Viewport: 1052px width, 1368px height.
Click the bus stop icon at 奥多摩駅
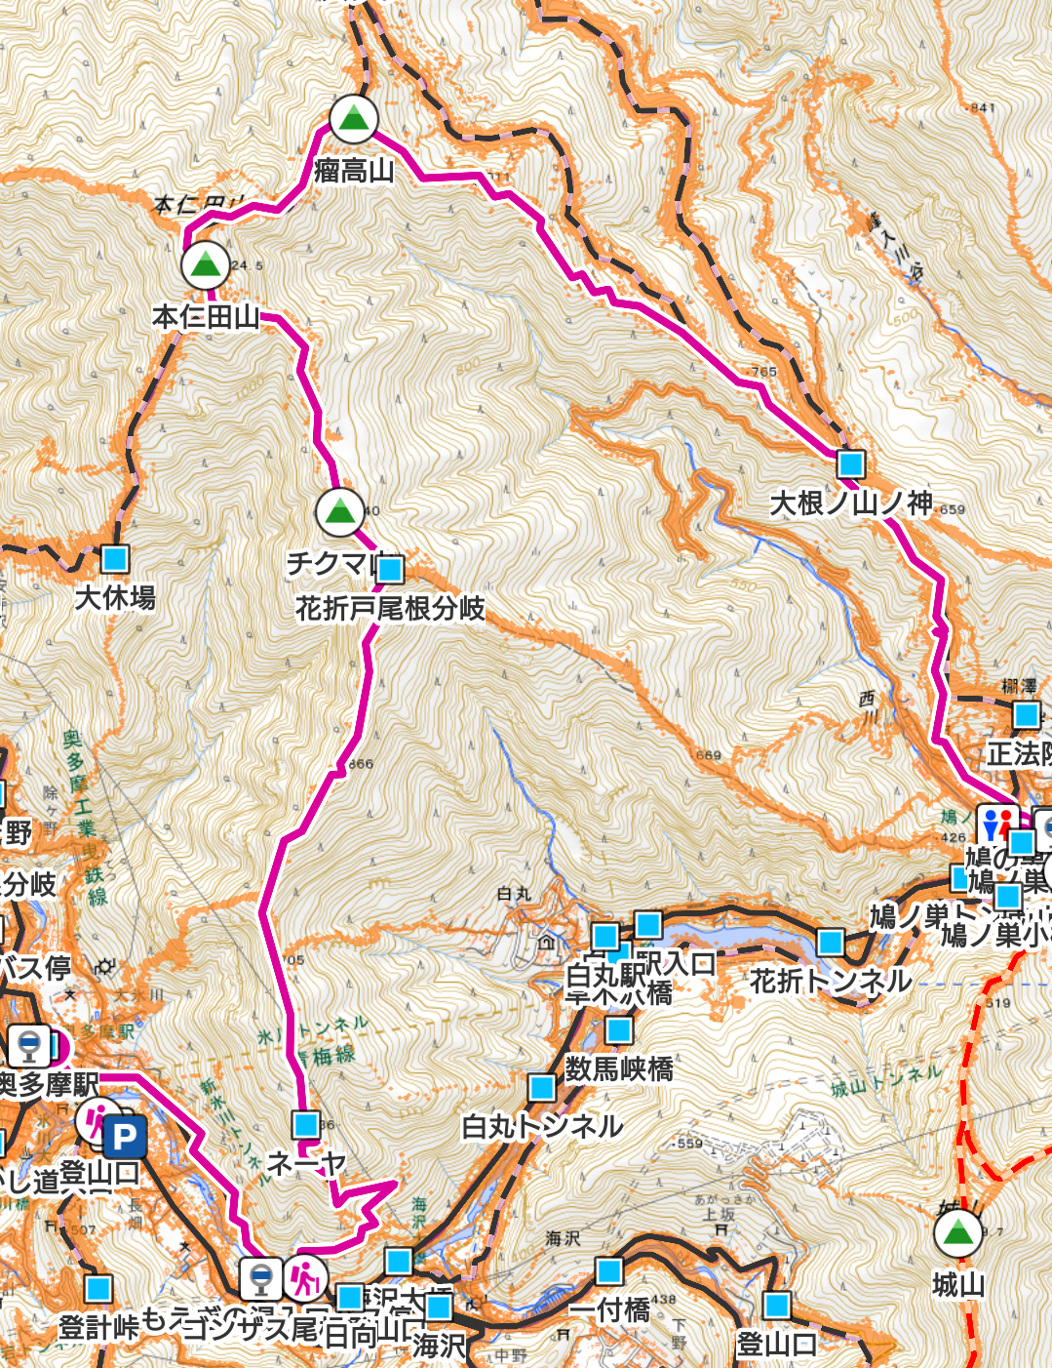(29, 1046)
